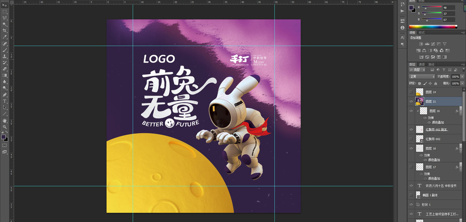Switch to the 路径 paths tab
The width and height of the screenshot is (466, 222).
(431, 65)
